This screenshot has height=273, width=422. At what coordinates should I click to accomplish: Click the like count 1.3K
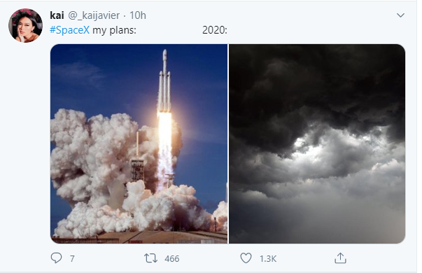click(x=268, y=259)
